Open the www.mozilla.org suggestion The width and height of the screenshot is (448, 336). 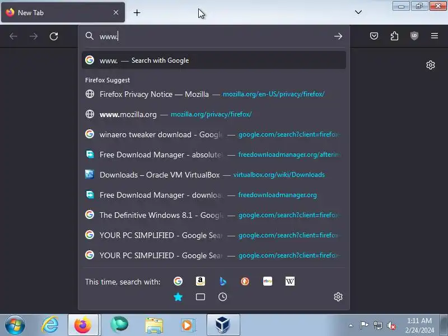214,114
